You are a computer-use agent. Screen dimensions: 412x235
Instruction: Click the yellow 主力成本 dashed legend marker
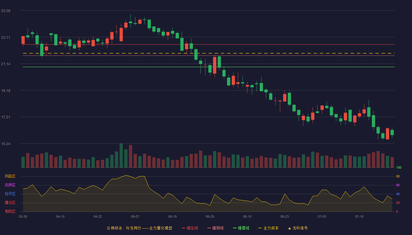pos(260,228)
